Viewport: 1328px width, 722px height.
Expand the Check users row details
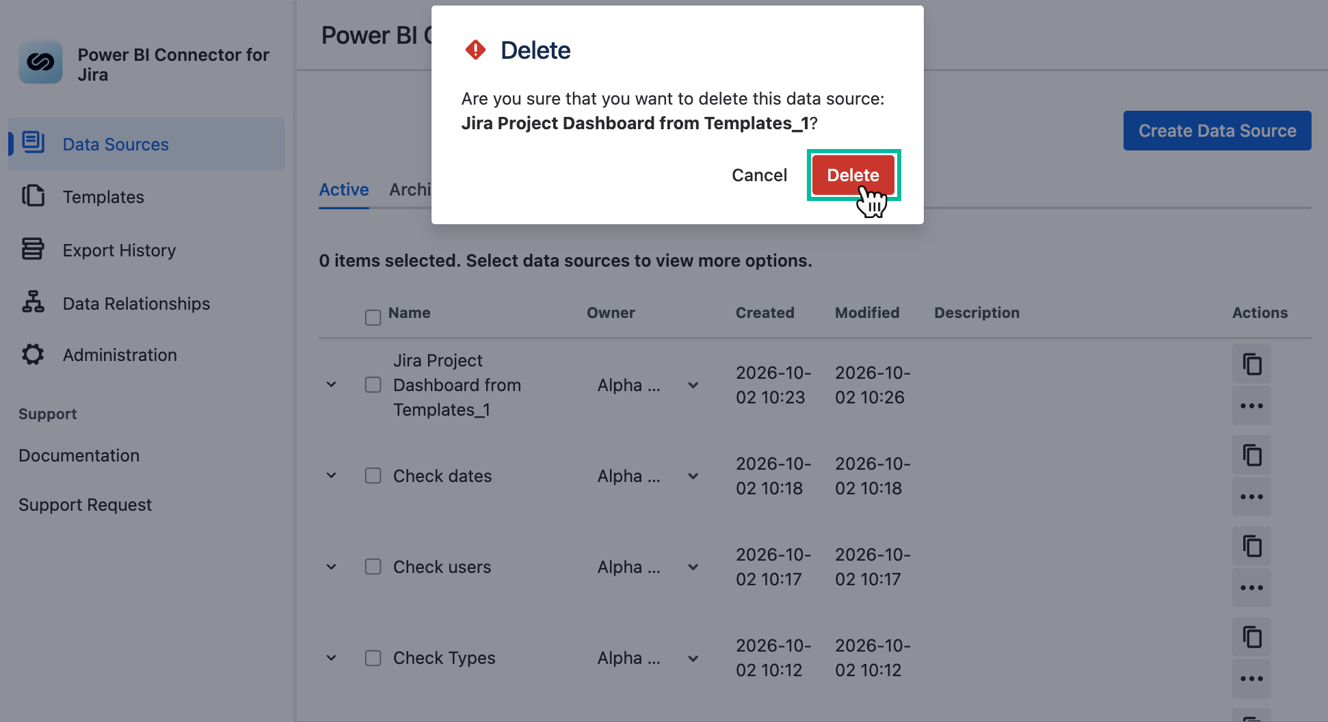pyautogui.click(x=331, y=567)
